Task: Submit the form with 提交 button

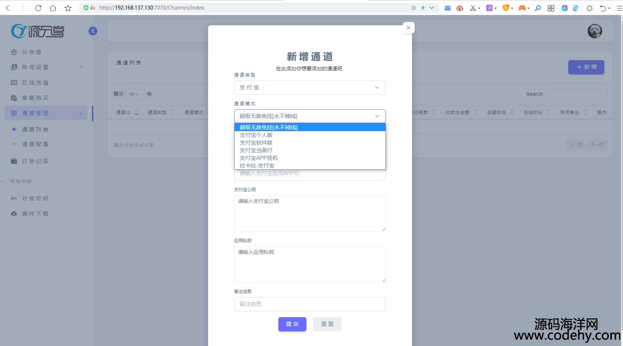Action: click(292, 324)
